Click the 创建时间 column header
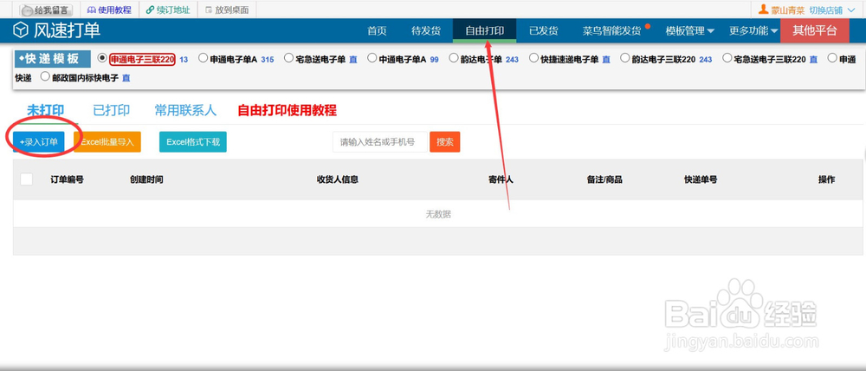 point(146,179)
